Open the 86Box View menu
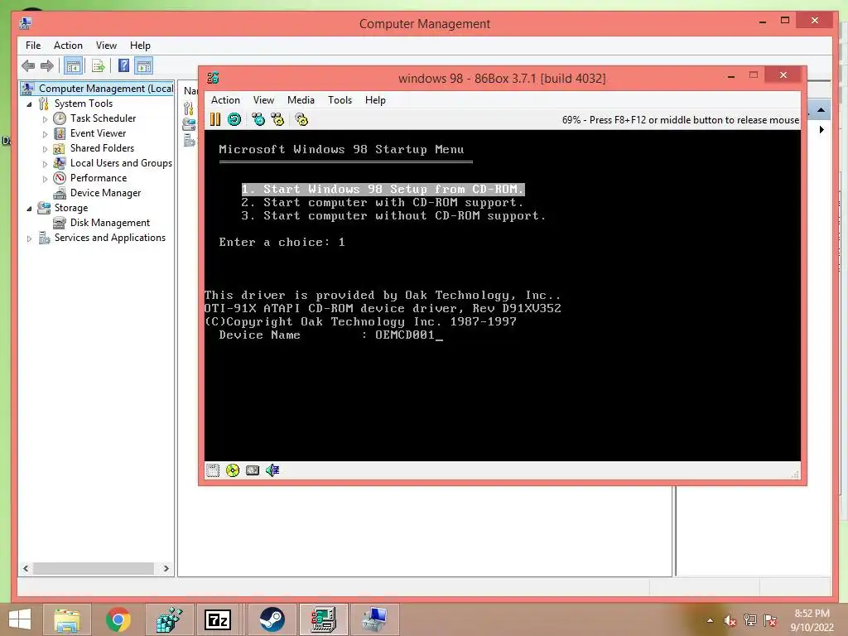Image resolution: width=848 pixels, height=636 pixels. (263, 100)
